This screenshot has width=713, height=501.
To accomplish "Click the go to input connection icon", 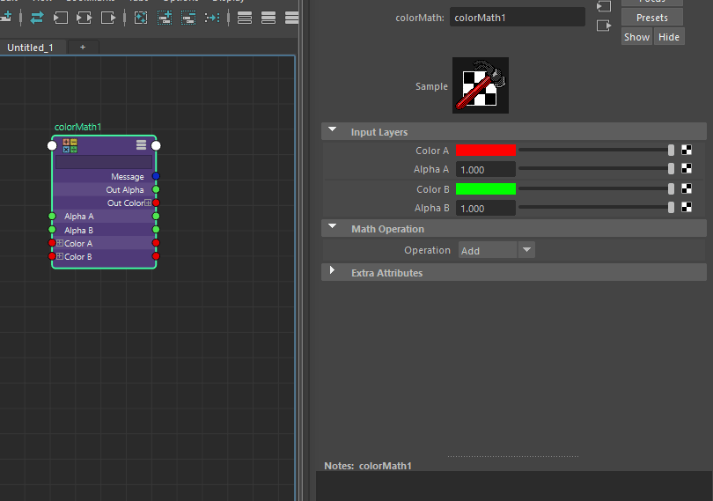I will pyautogui.click(x=603, y=6).
